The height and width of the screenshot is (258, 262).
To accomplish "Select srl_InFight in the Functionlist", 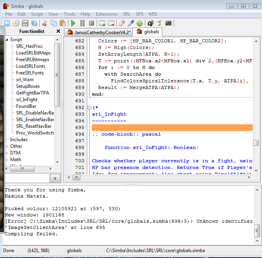I will tap(27, 100).
